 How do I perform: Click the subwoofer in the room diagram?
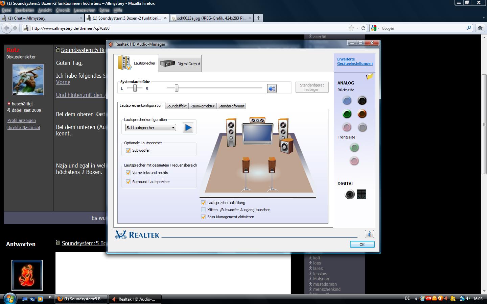tap(287, 146)
